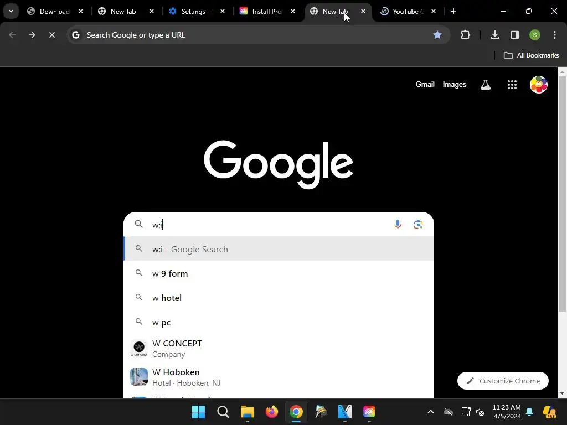The height and width of the screenshot is (425, 567).
Task: Open Chrome three-dot menu
Action: 555,35
